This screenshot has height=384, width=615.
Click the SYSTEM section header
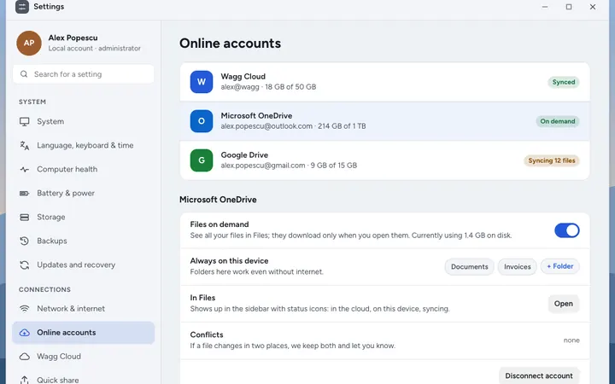coord(32,102)
